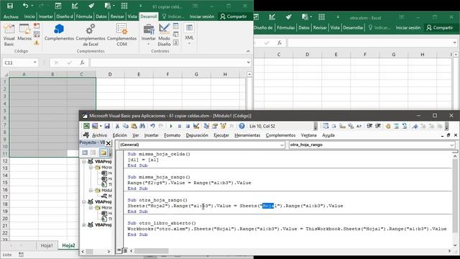Open Edición menu in VBA editor

[120, 135]
